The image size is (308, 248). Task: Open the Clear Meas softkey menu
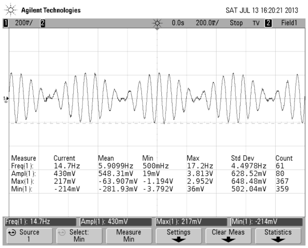[x=228, y=236]
